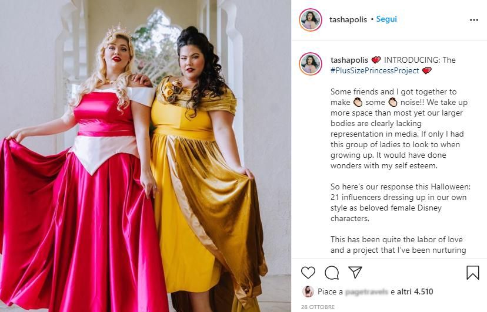Click the 'So here's our response this Halloween' paragraph
Viewport: 487px width, 312px height.
pyautogui.click(x=401, y=202)
